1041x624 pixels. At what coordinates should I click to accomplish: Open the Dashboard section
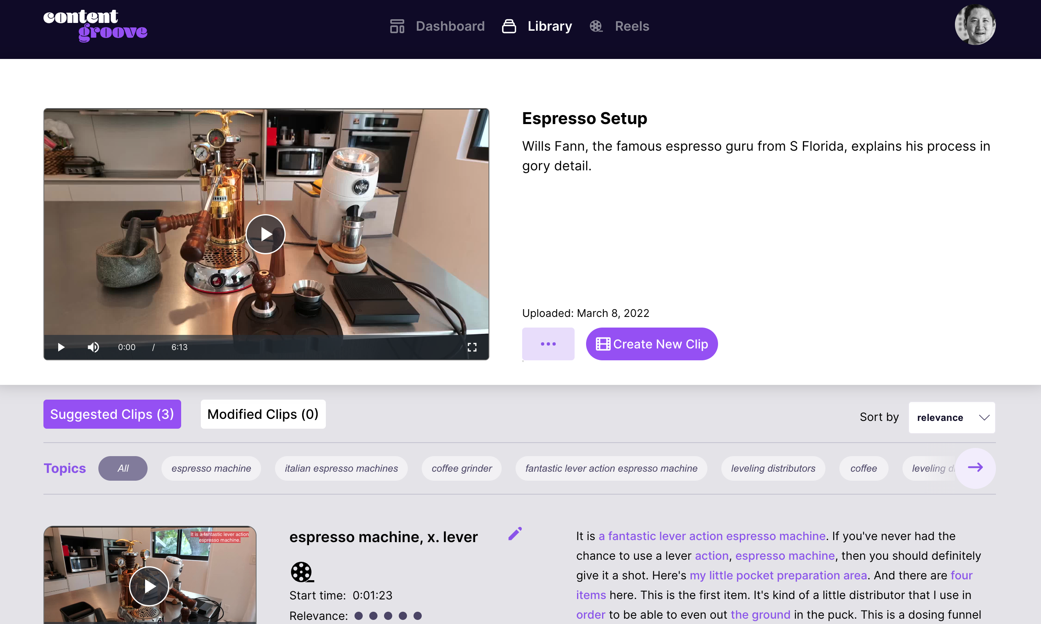pos(450,26)
